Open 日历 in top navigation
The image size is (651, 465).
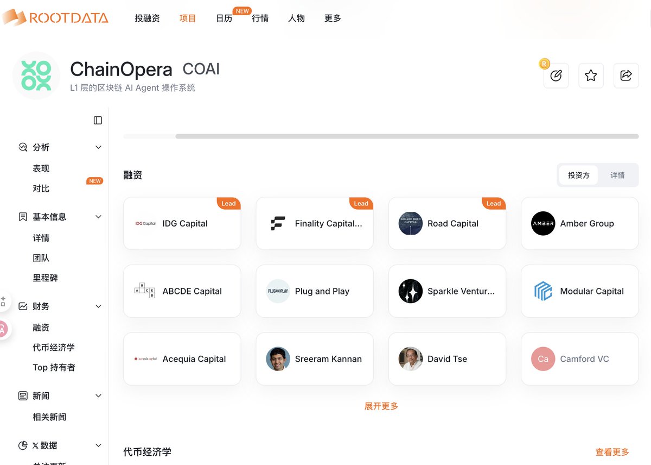pyautogui.click(x=224, y=18)
